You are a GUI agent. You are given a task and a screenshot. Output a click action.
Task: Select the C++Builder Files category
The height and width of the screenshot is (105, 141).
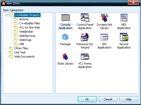tap(30, 23)
